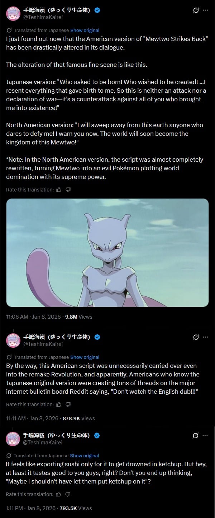This screenshot has width=215, height=518.
Task: Thumbs down the ketchup tweet translation
Action: (x=68, y=494)
